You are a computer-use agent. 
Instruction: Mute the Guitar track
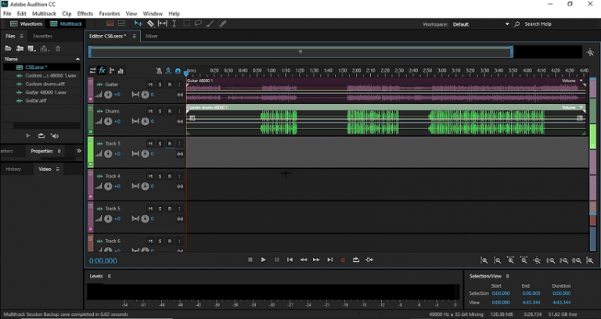coord(150,84)
